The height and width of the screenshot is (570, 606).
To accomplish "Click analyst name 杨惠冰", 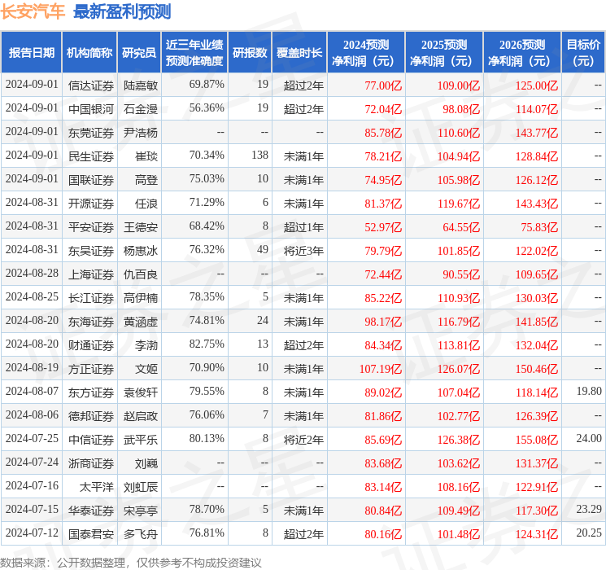I will [x=140, y=250].
